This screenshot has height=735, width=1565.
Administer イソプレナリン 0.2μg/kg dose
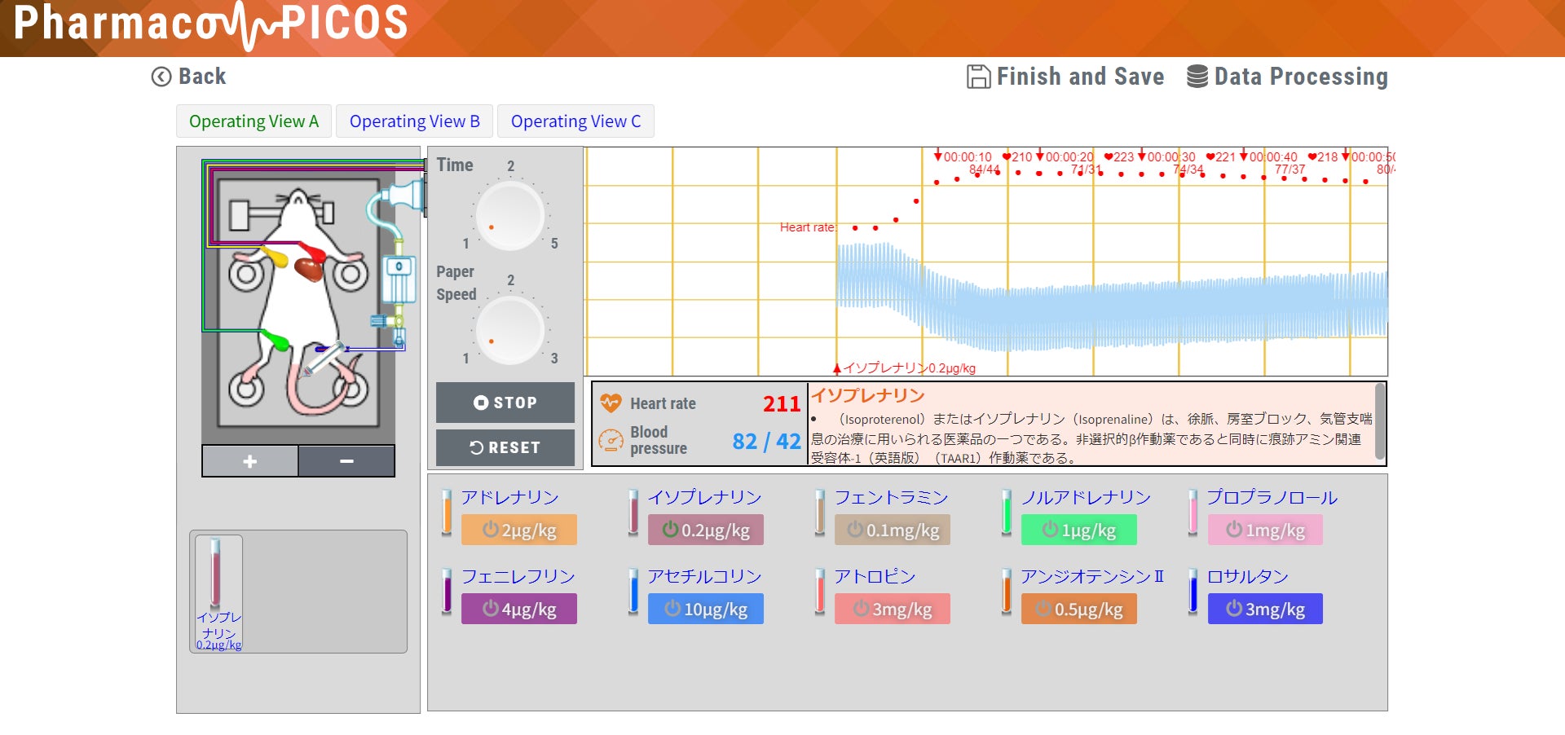point(706,530)
